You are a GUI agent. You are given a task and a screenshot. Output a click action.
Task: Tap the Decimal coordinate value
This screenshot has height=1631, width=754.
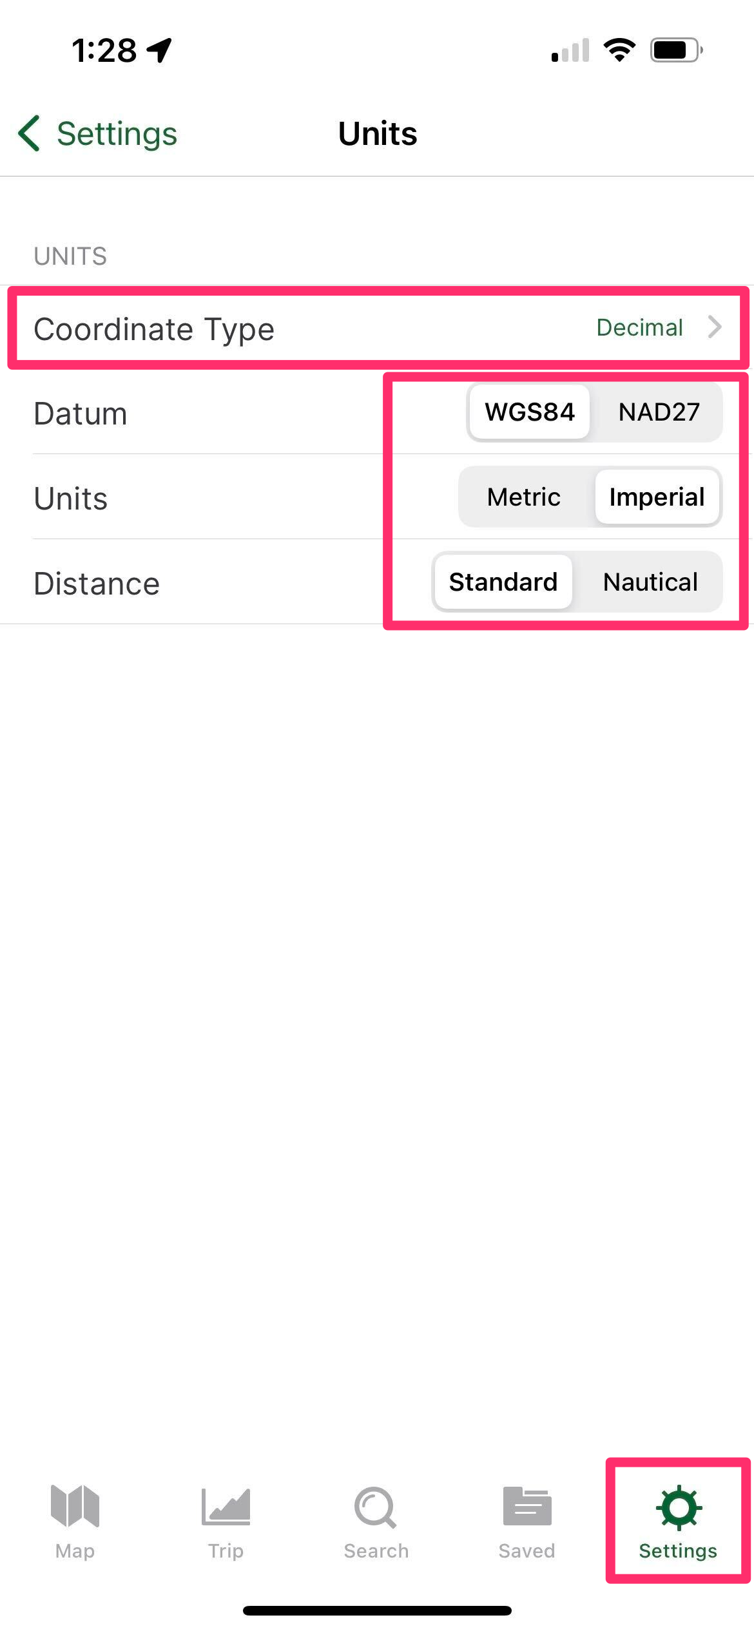639,327
